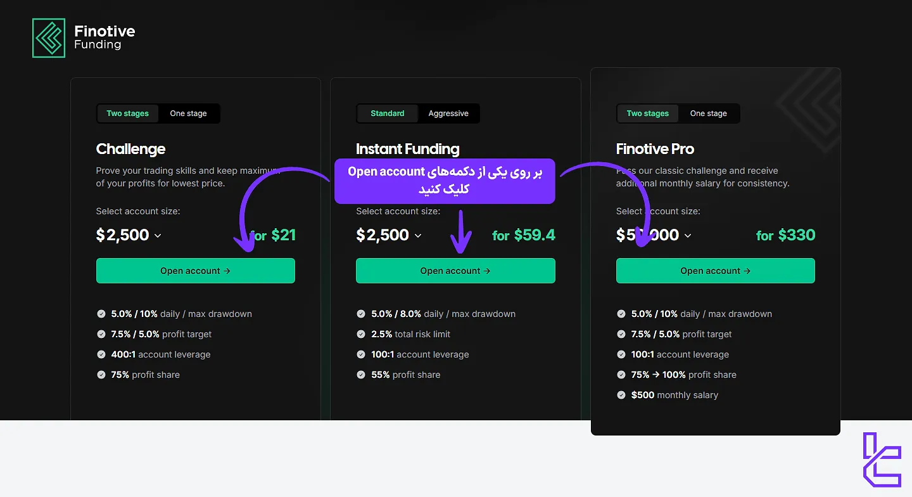Select the Standard tab on Instant Funding

click(x=387, y=113)
